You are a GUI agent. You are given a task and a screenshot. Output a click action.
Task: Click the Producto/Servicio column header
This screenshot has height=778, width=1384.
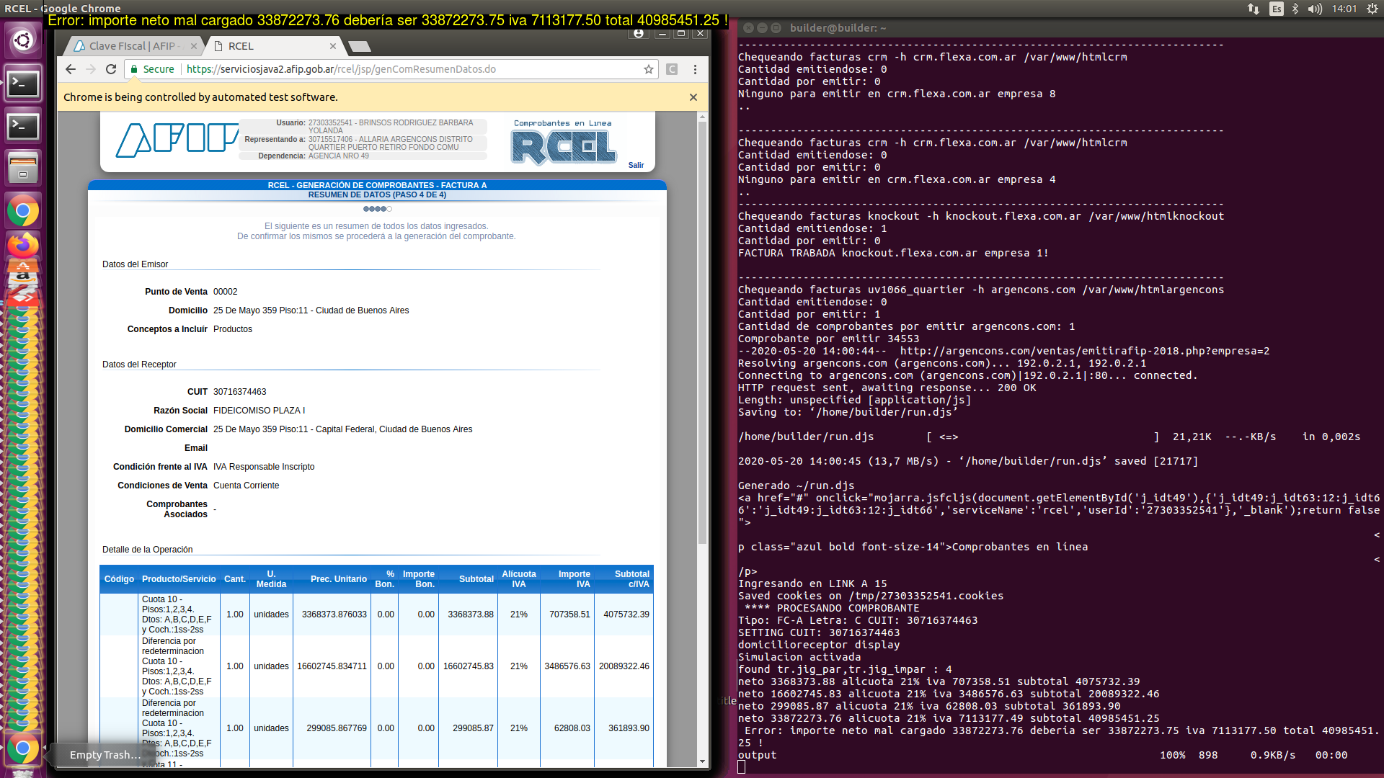coord(179,579)
